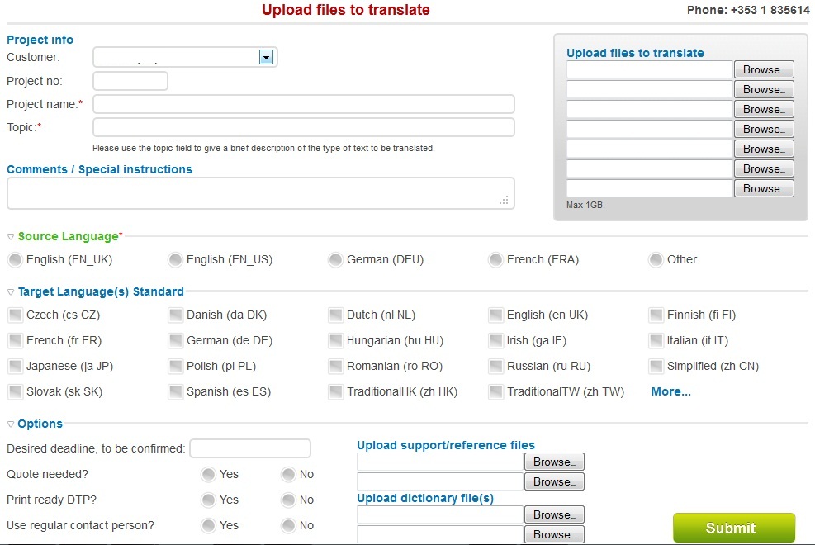Check Simplified (zh CN) target language

point(656,367)
